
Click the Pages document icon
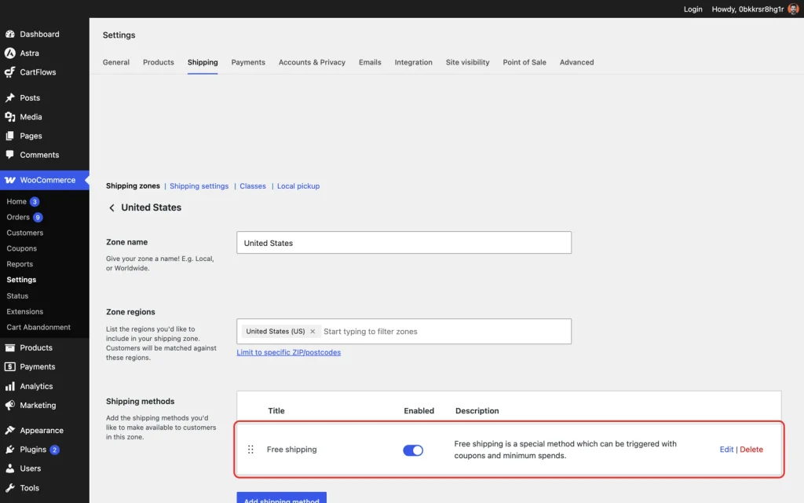[x=9, y=136]
